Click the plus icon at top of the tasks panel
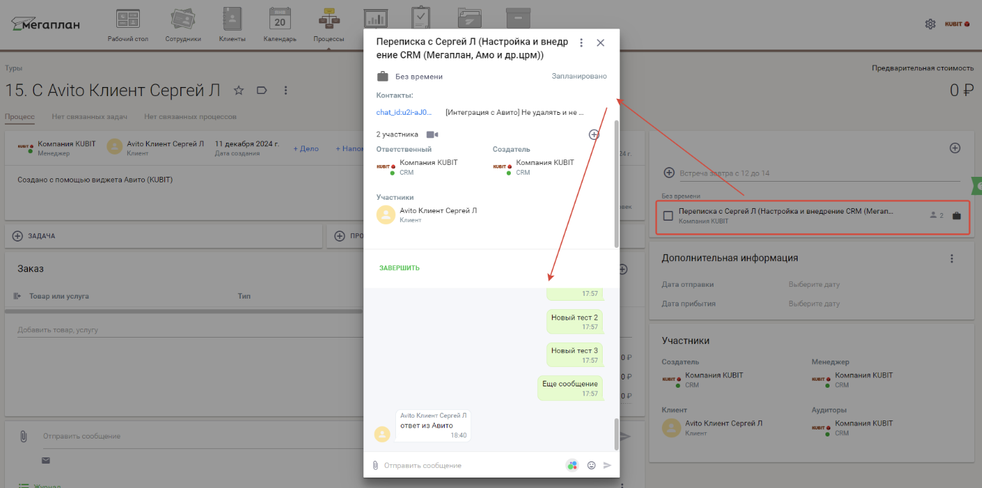 [x=955, y=148]
